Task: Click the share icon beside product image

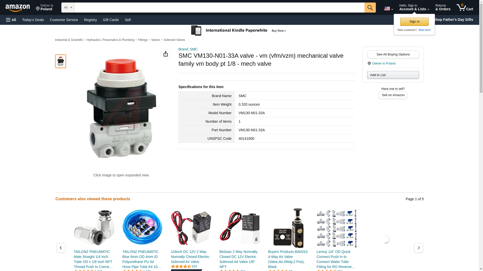Action: point(166,54)
